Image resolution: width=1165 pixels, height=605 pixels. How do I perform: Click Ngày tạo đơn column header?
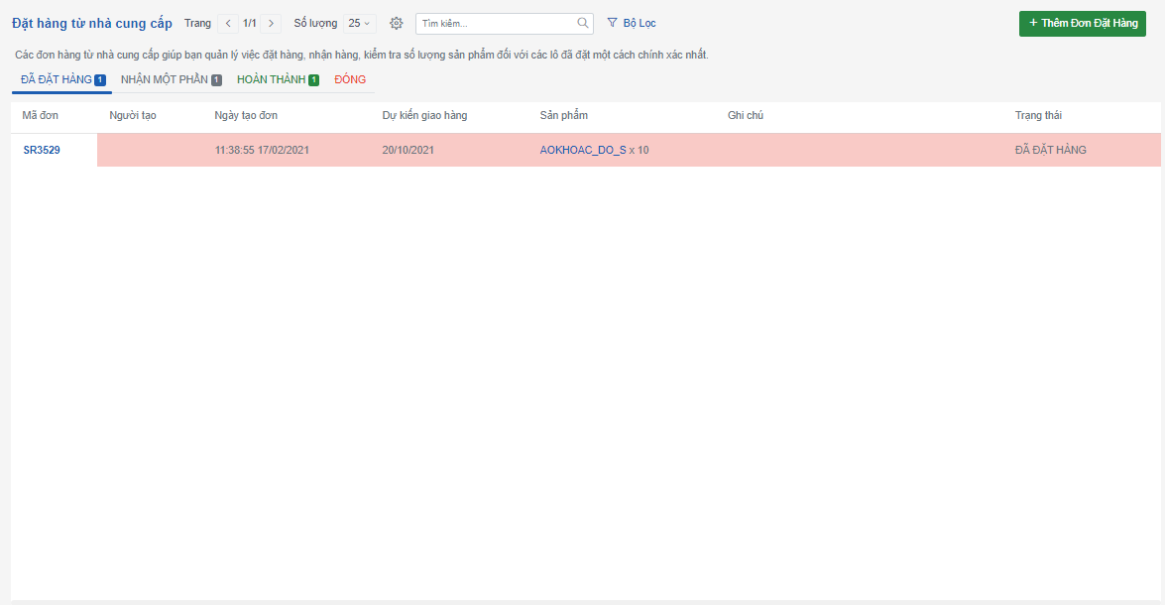point(246,116)
